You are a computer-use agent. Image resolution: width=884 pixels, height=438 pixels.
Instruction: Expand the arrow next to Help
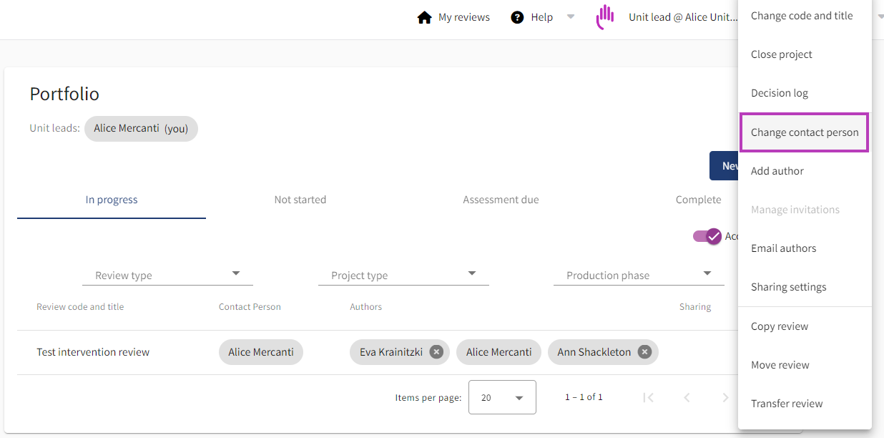pos(571,17)
